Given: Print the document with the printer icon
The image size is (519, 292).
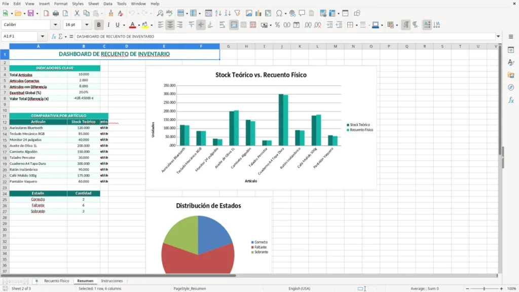Looking at the screenshot, I should click(x=56, y=13).
